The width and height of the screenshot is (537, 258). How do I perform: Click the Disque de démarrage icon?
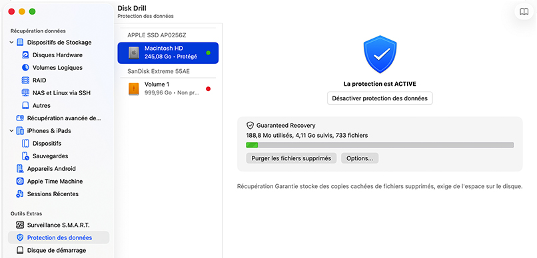pos(20,250)
